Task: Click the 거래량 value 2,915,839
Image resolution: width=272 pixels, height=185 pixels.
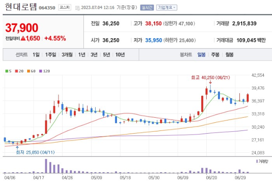Action: (244, 24)
